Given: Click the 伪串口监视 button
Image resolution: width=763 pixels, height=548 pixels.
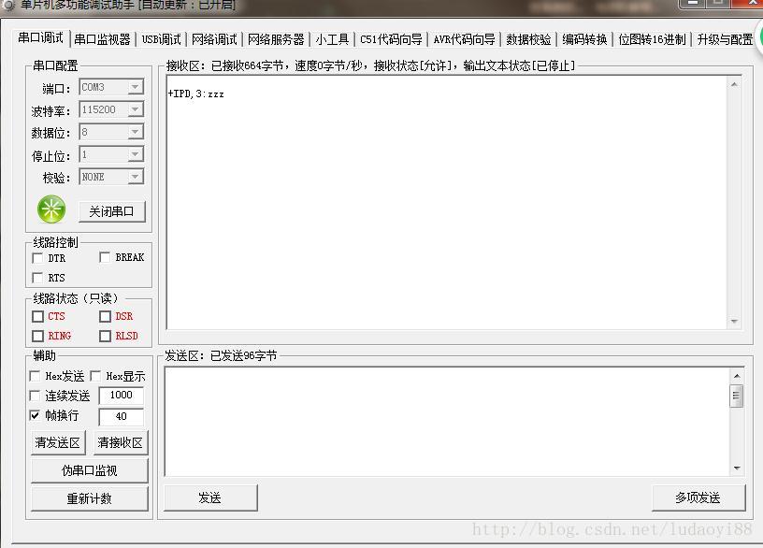Looking at the screenshot, I should point(90,470).
